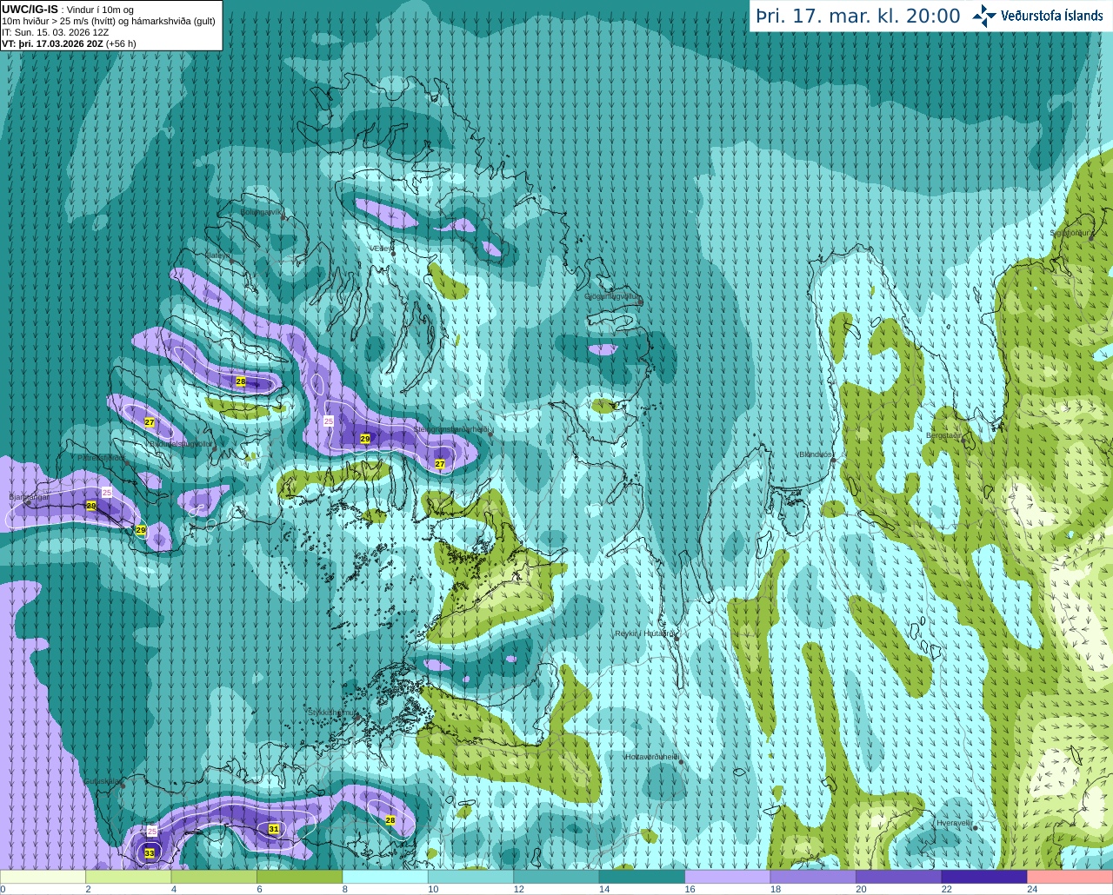
Task: Click the 'Þri. 17. mar. kl. 20:00' date header
Action: pyautogui.click(x=857, y=16)
